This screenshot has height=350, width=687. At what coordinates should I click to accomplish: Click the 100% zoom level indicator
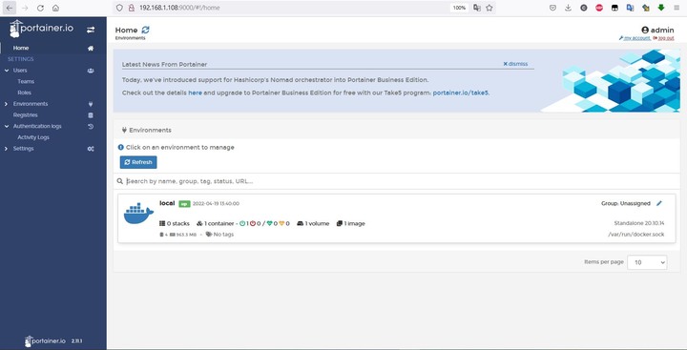click(459, 8)
